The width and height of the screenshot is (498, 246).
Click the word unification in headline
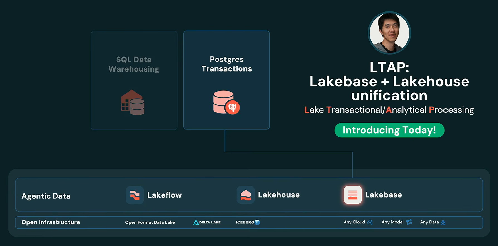(389, 95)
